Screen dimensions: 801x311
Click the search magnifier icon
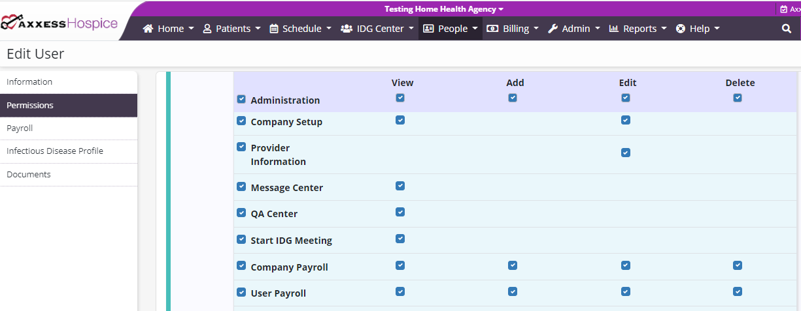click(787, 29)
